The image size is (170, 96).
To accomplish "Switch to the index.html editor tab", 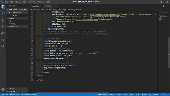I will [36, 6].
